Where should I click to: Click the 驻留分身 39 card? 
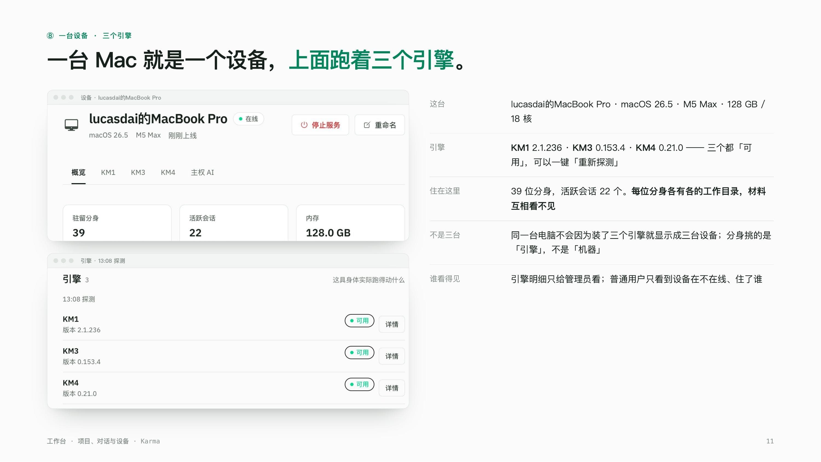coord(117,223)
